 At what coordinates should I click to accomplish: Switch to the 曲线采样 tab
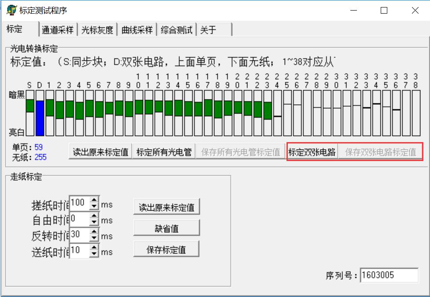pos(137,29)
